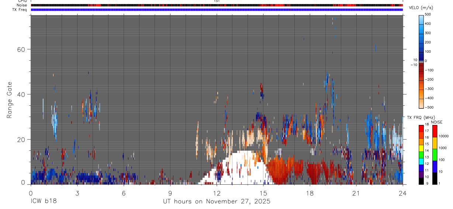
Task: Click the '151' CPID value at top
Action: [x=217, y=1]
